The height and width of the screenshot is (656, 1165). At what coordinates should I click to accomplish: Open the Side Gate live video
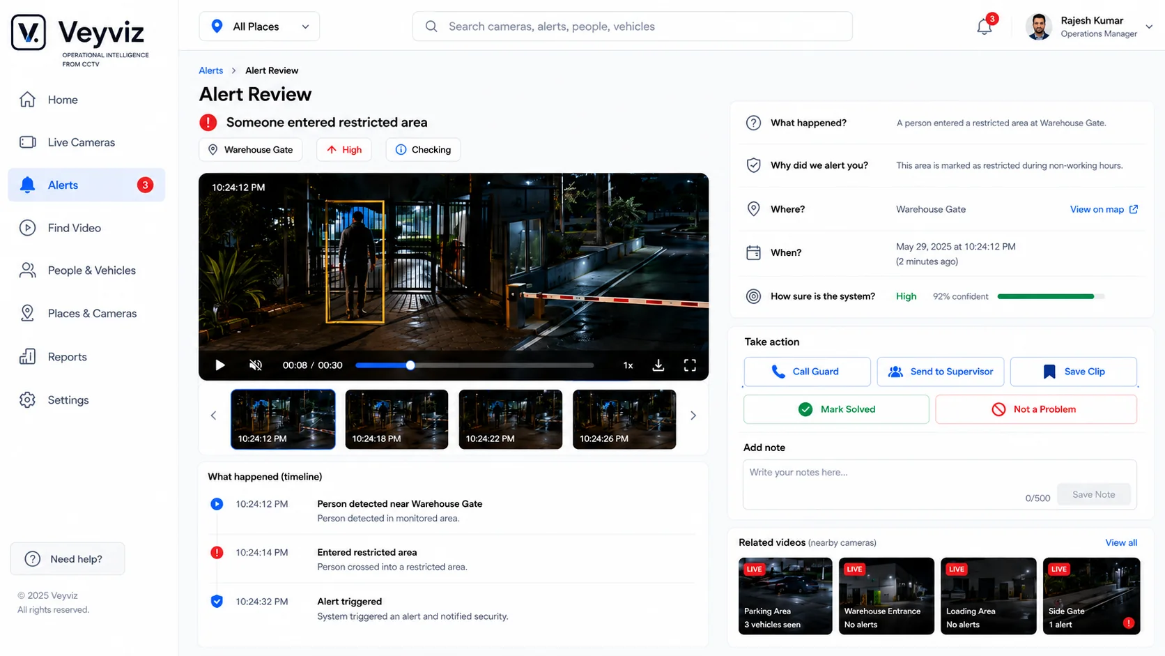point(1091,596)
